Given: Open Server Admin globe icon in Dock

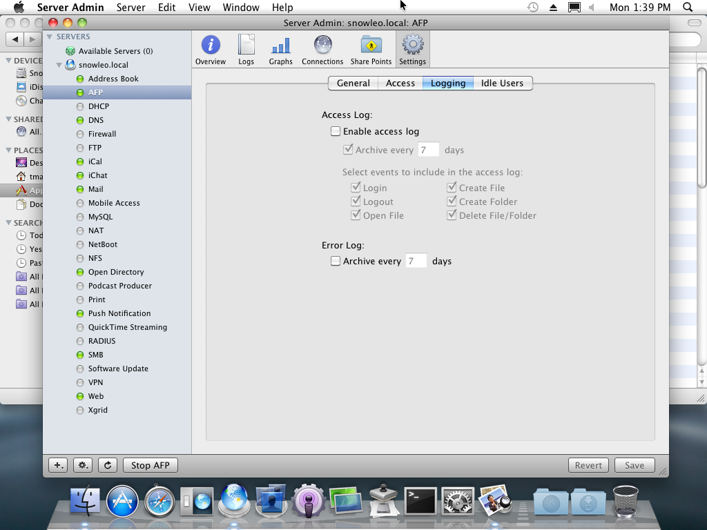Looking at the screenshot, I should pyautogui.click(x=234, y=500).
